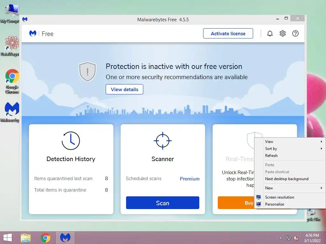Select the Malwarebytes desktop shortcut

11,112
